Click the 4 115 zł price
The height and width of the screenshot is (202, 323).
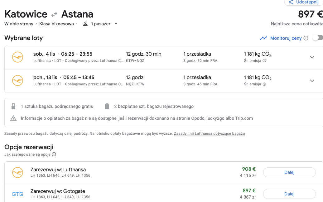248,175
